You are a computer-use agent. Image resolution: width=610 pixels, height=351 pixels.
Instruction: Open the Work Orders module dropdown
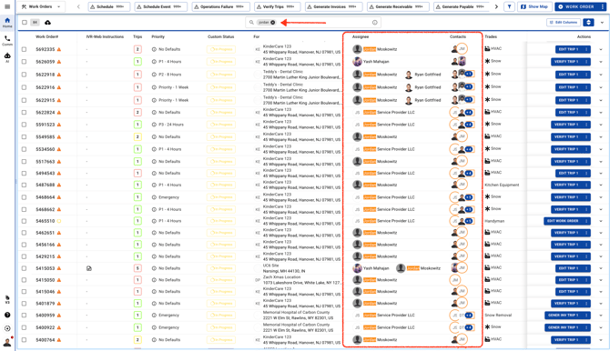click(41, 6)
